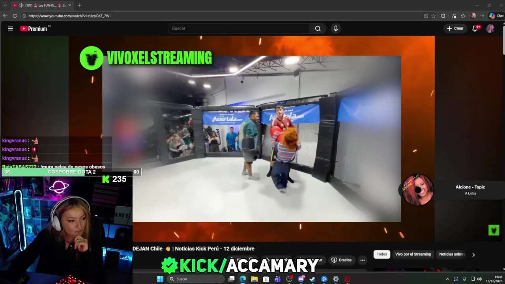The height and width of the screenshot is (284, 505).
Task: Select the Todos filter chip
Action: click(x=382, y=254)
